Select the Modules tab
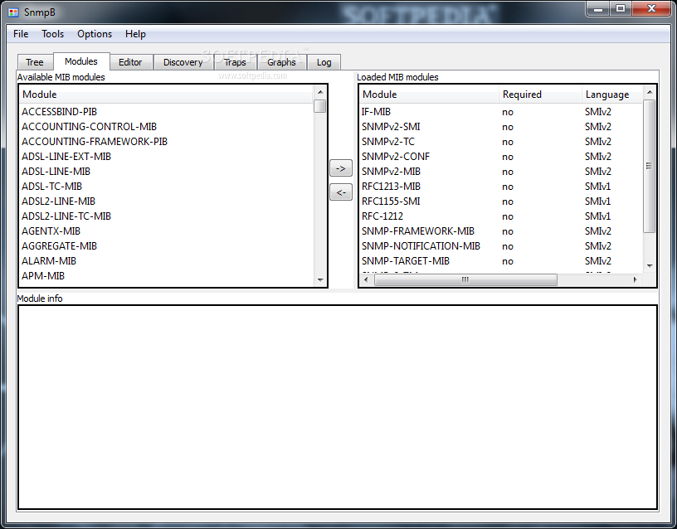The width and height of the screenshot is (677, 529). (x=81, y=61)
